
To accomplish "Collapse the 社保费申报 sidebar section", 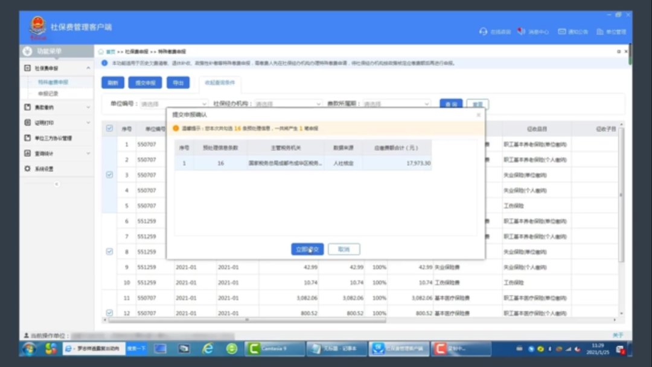I will 88,68.
